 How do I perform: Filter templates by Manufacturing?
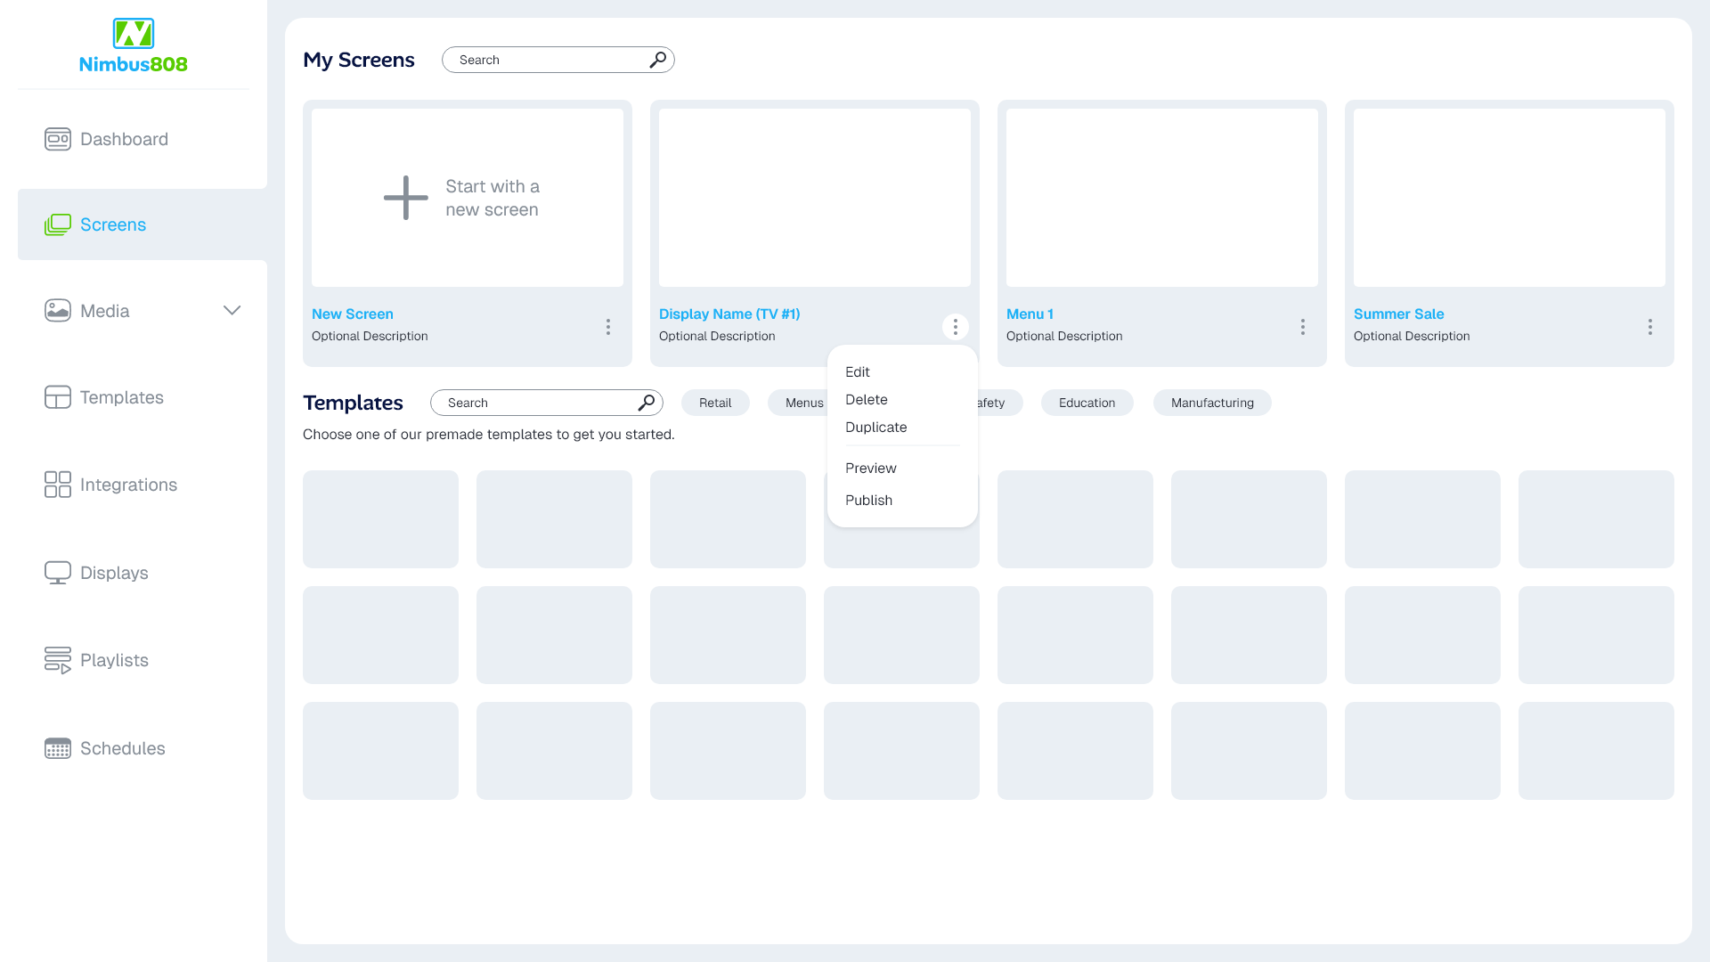coord(1211,403)
